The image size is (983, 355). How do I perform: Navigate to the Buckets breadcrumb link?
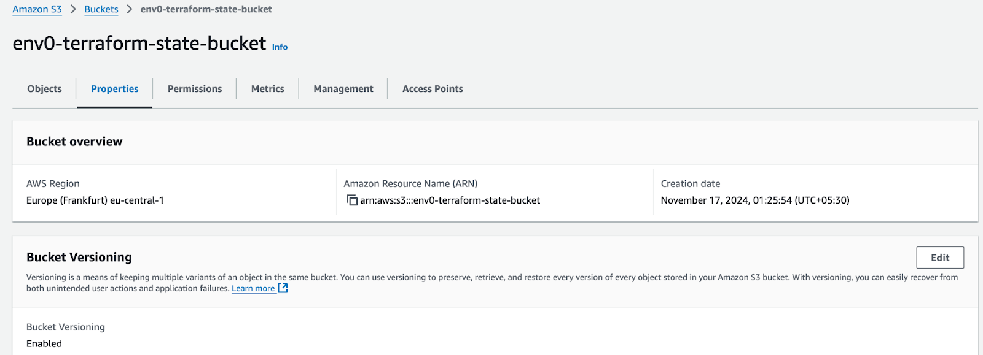click(101, 9)
